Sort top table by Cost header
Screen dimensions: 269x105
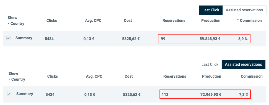[x=128, y=21]
